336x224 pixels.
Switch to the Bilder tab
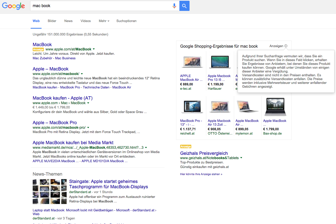(52, 21)
